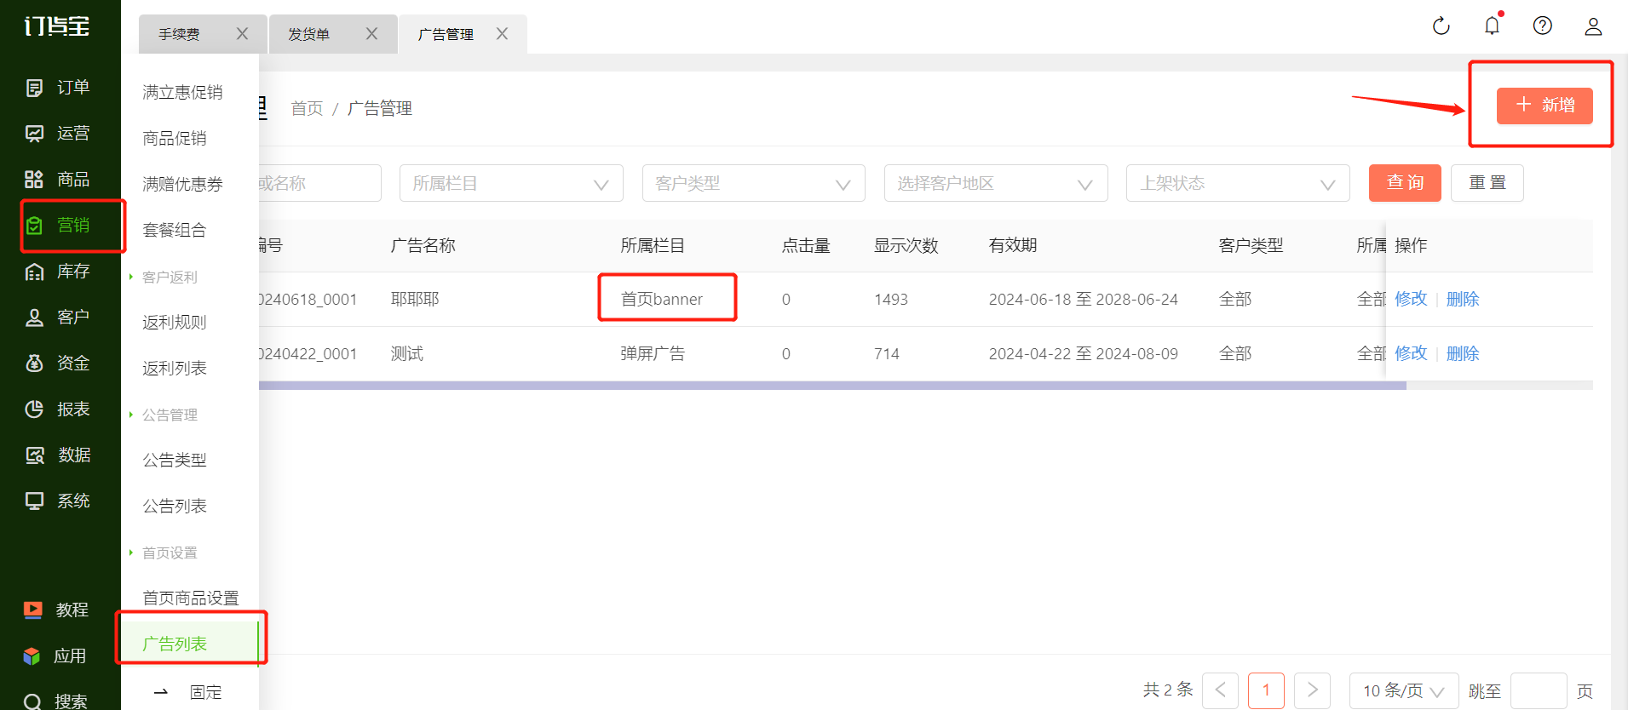Go to next page arrow
The height and width of the screenshot is (710, 1628).
click(x=1312, y=690)
